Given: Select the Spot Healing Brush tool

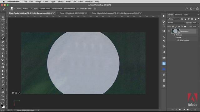Looking at the screenshot, I should click(x=2, y=38).
